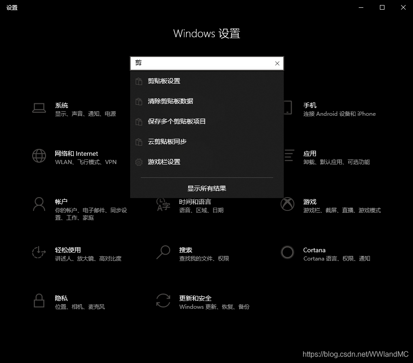Click 卸载、默认应用、可选功能 description
Viewport: 413px width, 363px height.
[337, 162]
